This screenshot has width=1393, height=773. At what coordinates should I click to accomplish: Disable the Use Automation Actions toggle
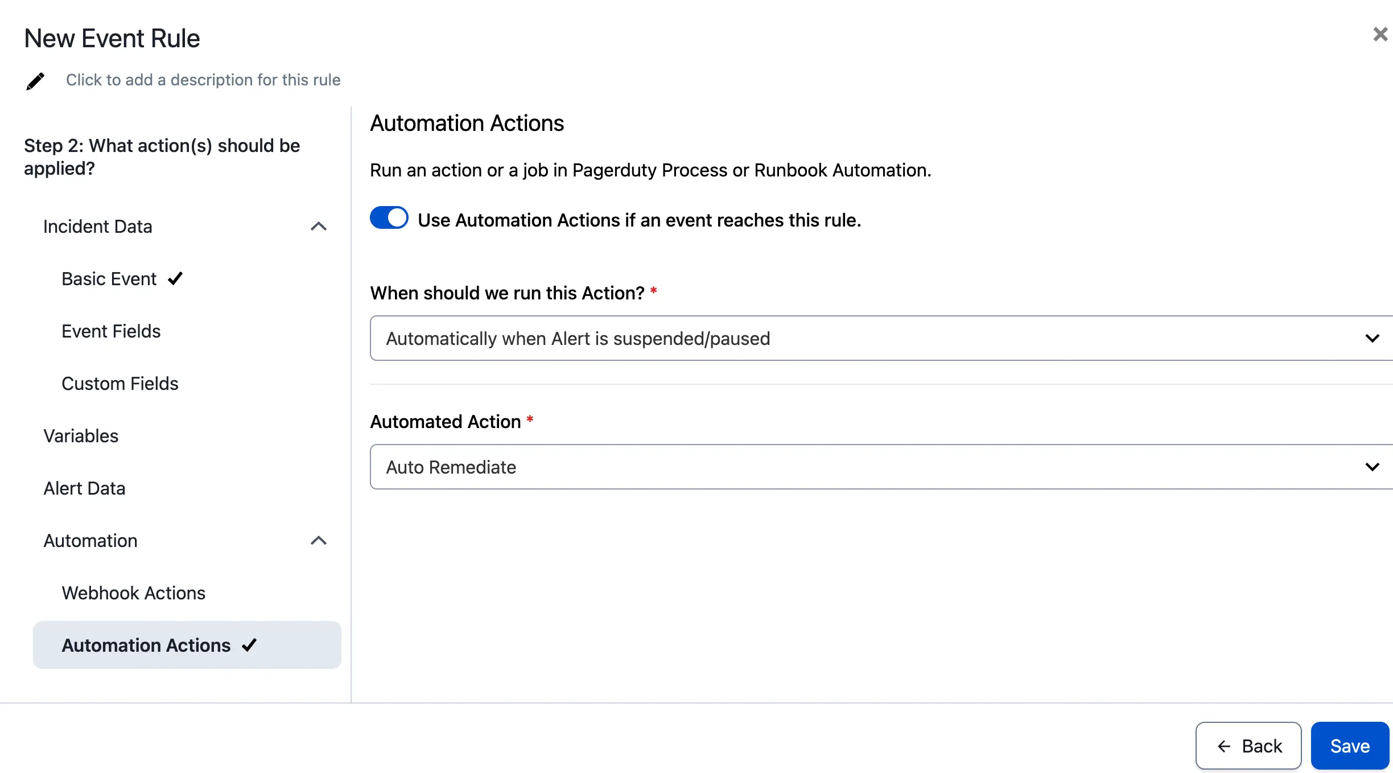coord(389,218)
